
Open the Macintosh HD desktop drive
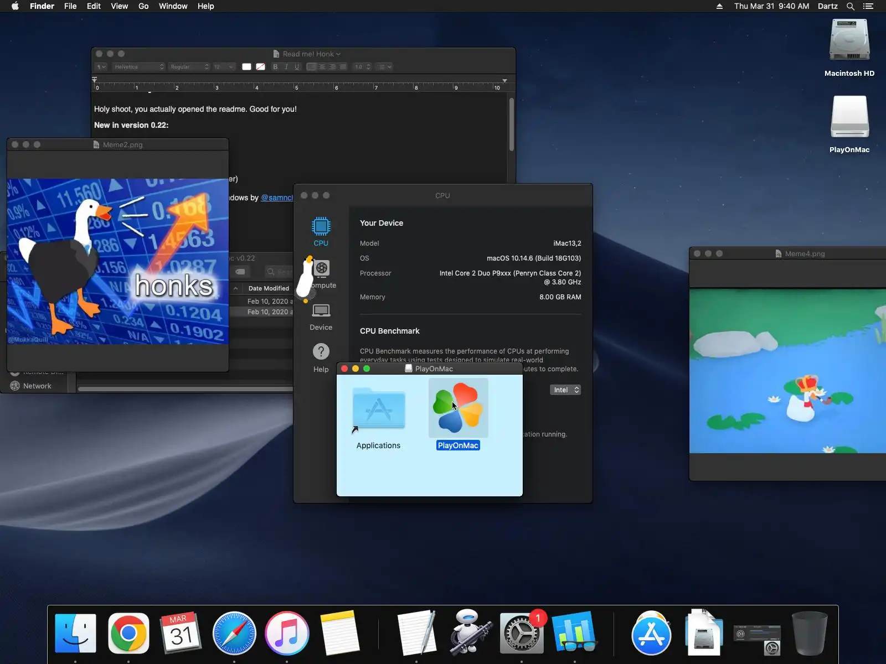pyautogui.click(x=849, y=48)
